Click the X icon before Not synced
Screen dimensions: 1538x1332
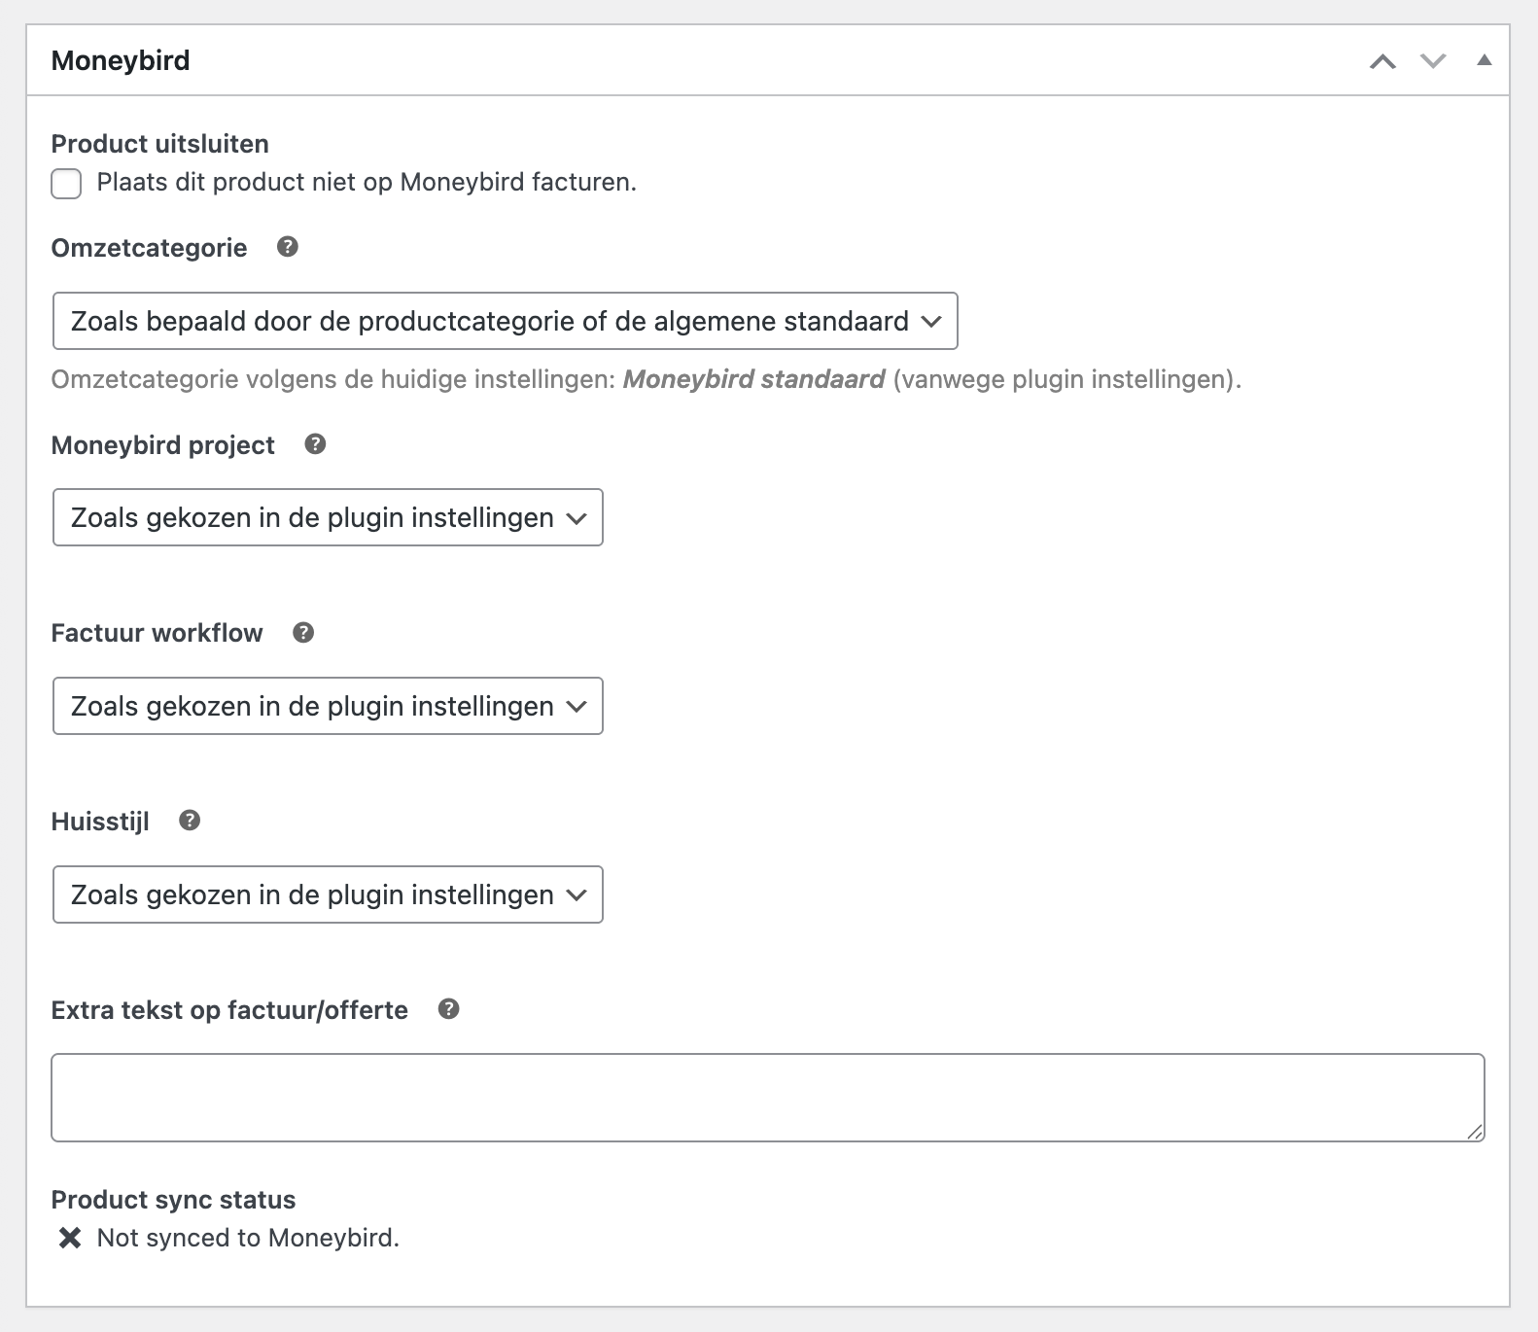tap(70, 1238)
